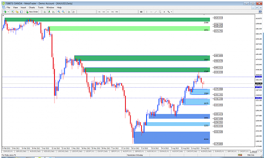Switch chart to Candlesticks type
The image size is (264, 158).
click(49, 12)
